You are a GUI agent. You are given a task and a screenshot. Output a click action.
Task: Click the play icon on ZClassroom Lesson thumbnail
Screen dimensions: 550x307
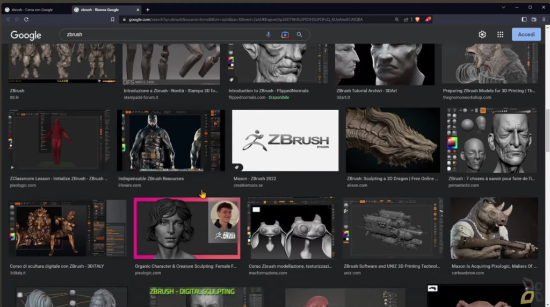tap(12, 167)
